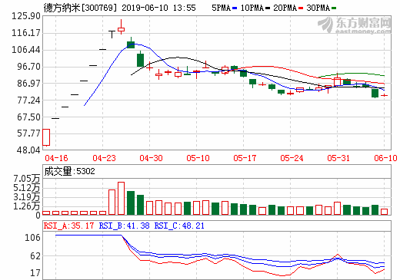Click the highest red candlestick near 125.90
This screenshot has height=280, width=400.
pyautogui.click(x=121, y=28)
